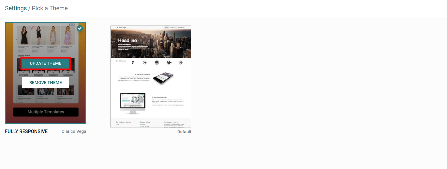Click the Remove Theme button

coord(46,83)
